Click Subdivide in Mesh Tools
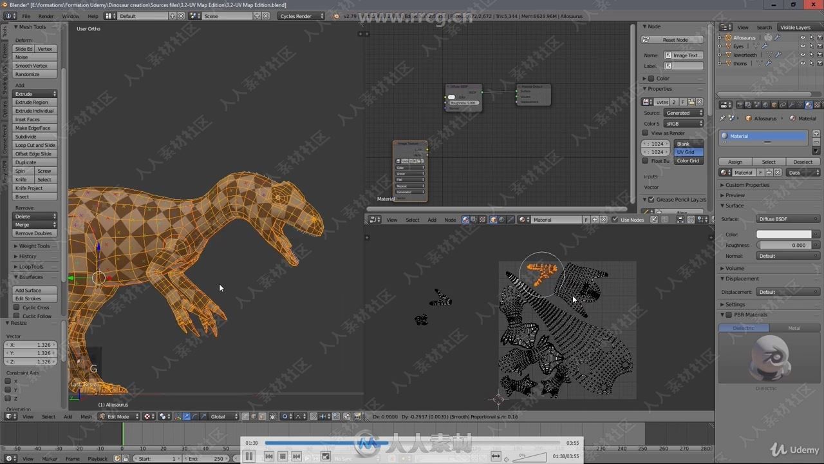 coord(35,137)
